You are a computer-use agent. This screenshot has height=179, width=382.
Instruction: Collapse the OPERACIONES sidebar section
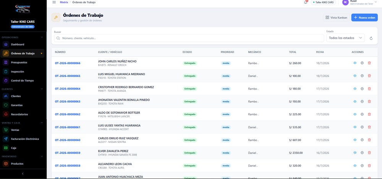point(42,37)
